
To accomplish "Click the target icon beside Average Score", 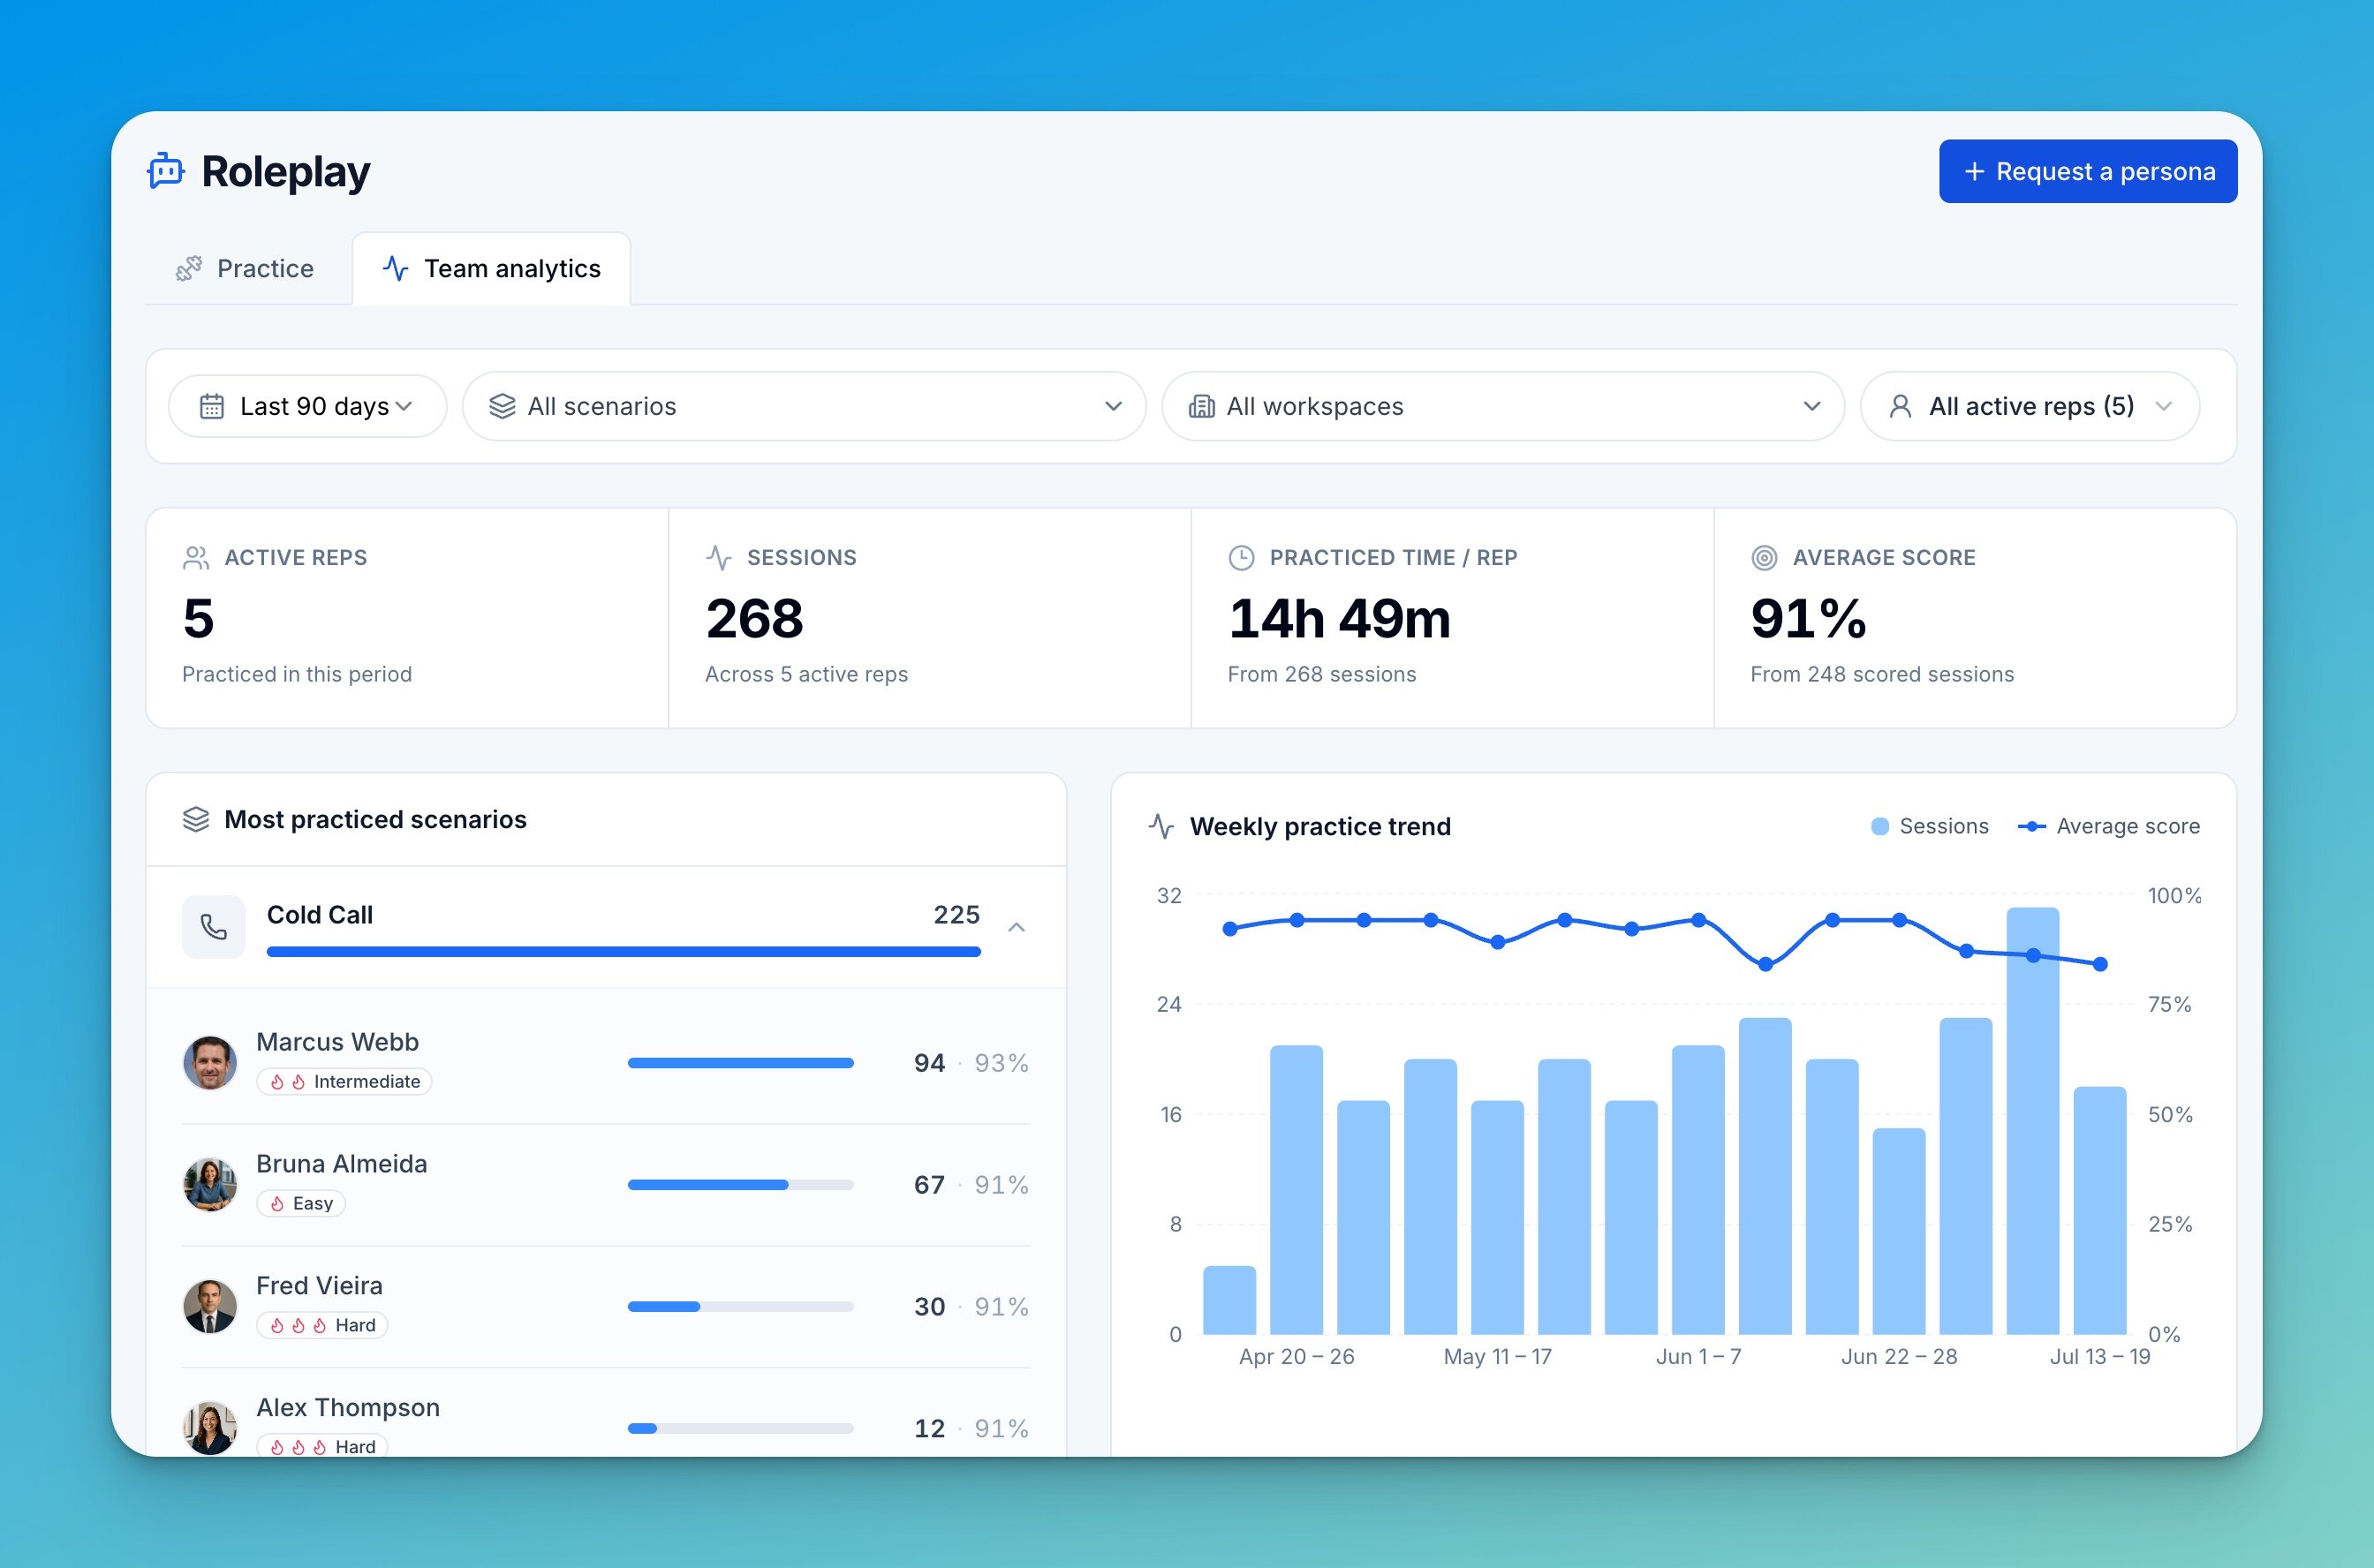I will pyautogui.click(x=1765, y=558).
